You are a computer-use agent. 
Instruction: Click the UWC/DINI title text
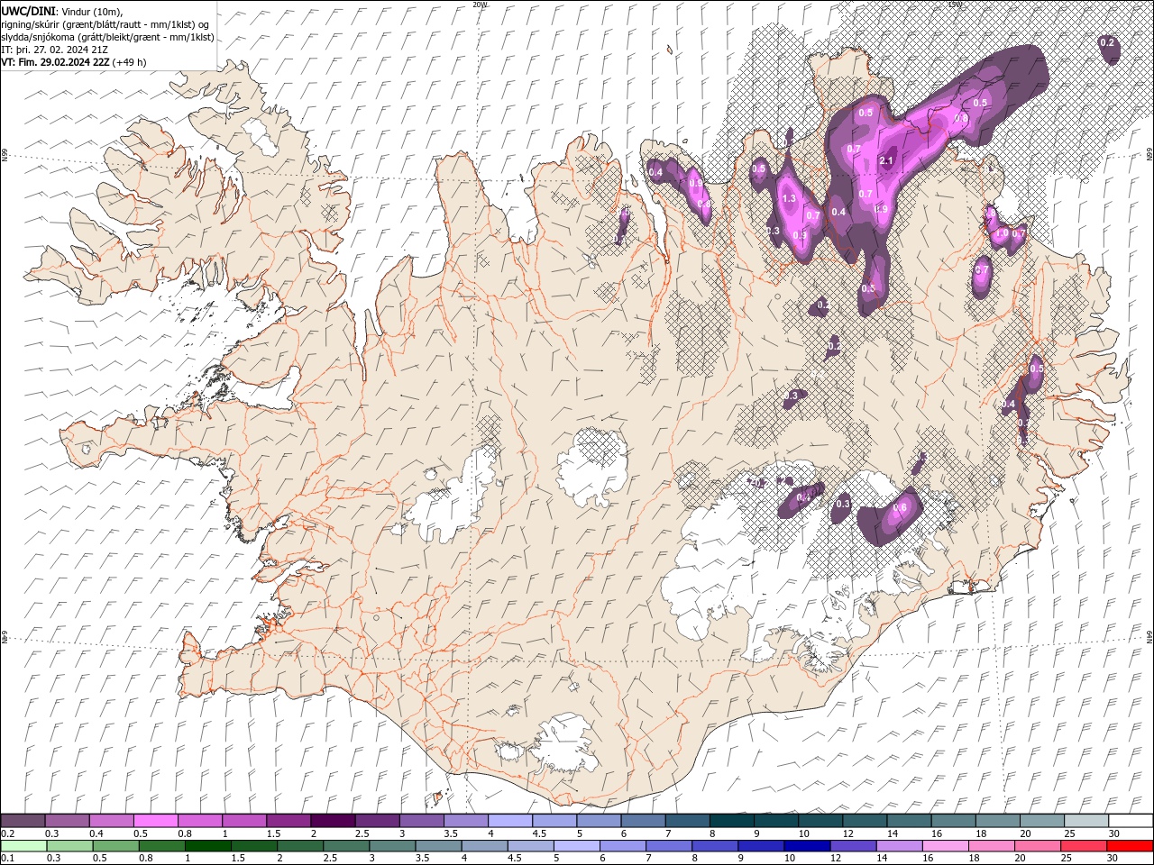[x=28, y=11]
